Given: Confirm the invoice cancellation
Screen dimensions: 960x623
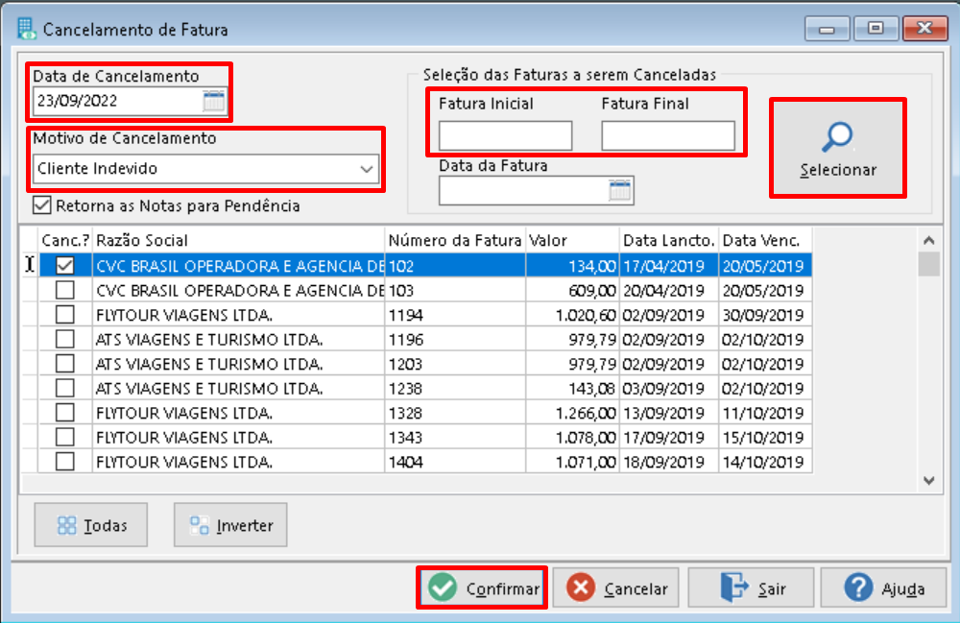Looking at the screenshot, I should tap(482, 588).
